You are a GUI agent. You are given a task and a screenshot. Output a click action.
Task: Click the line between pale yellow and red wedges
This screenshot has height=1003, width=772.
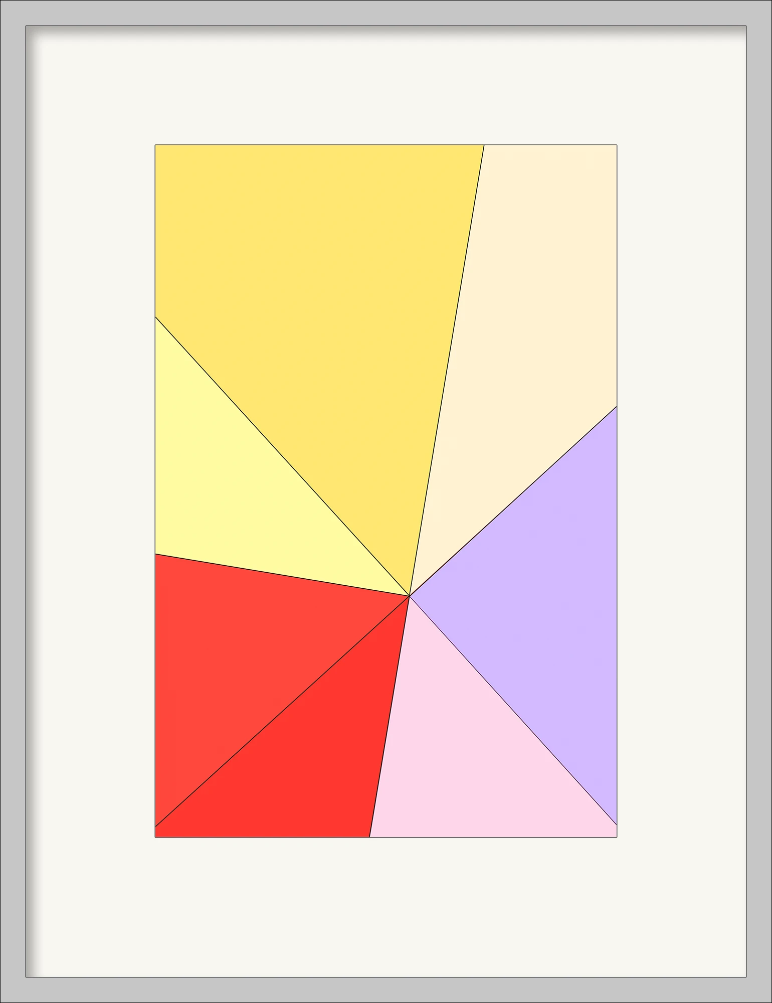point(281,575)
